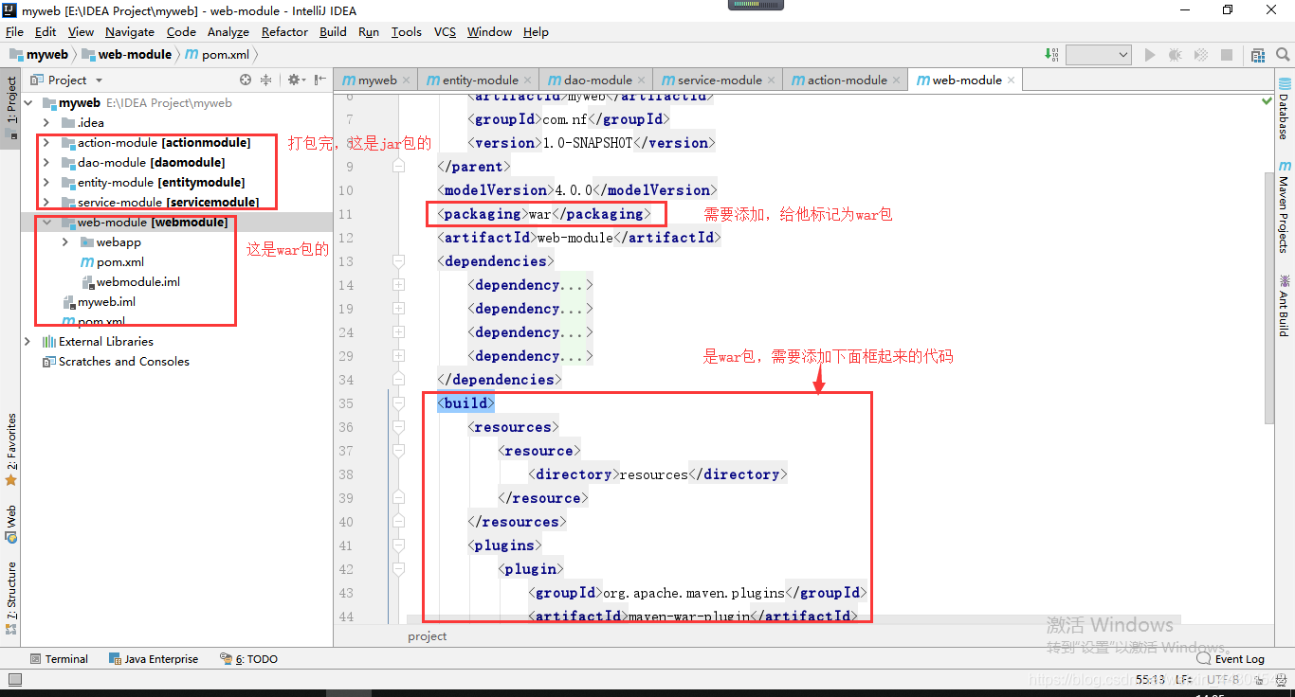Click the project breadcrumb below editor
1295x697 pixels.
[x=427, y=636]
